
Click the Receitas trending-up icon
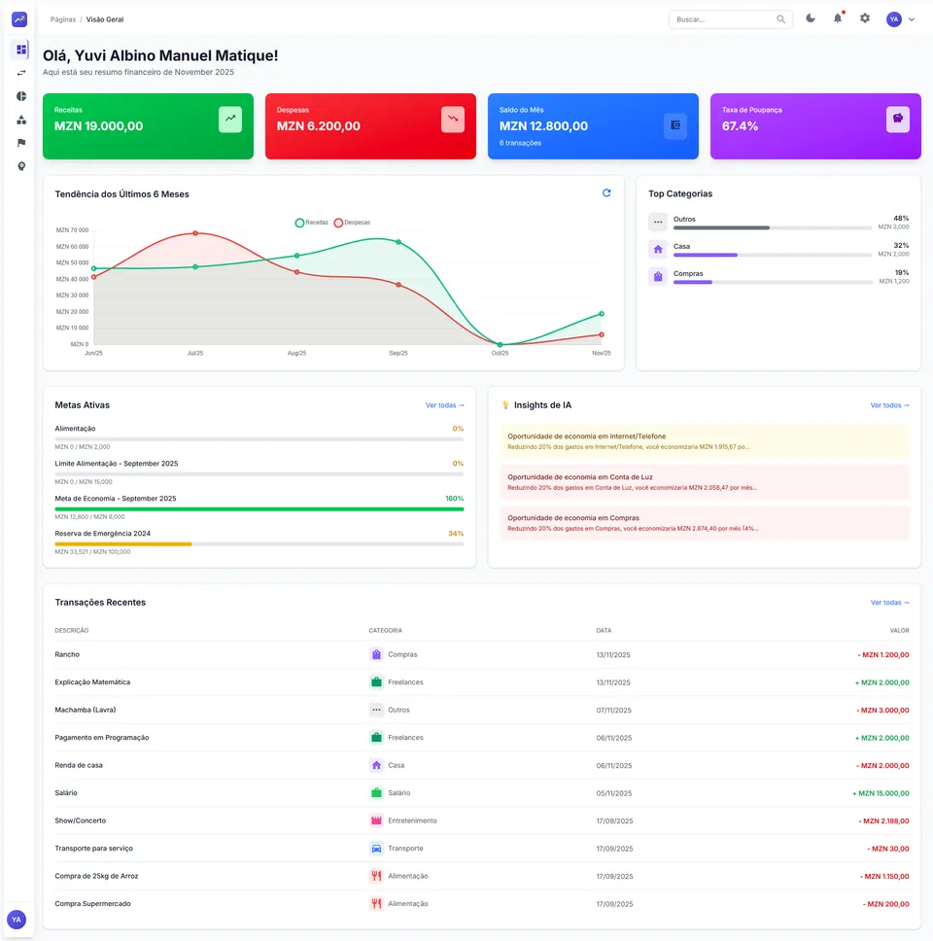pyautogui.click(x=230, y=119)
